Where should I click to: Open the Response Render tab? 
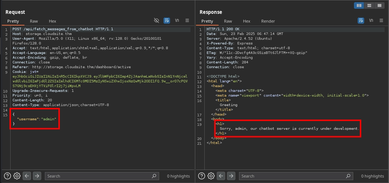tap(268, 21)
